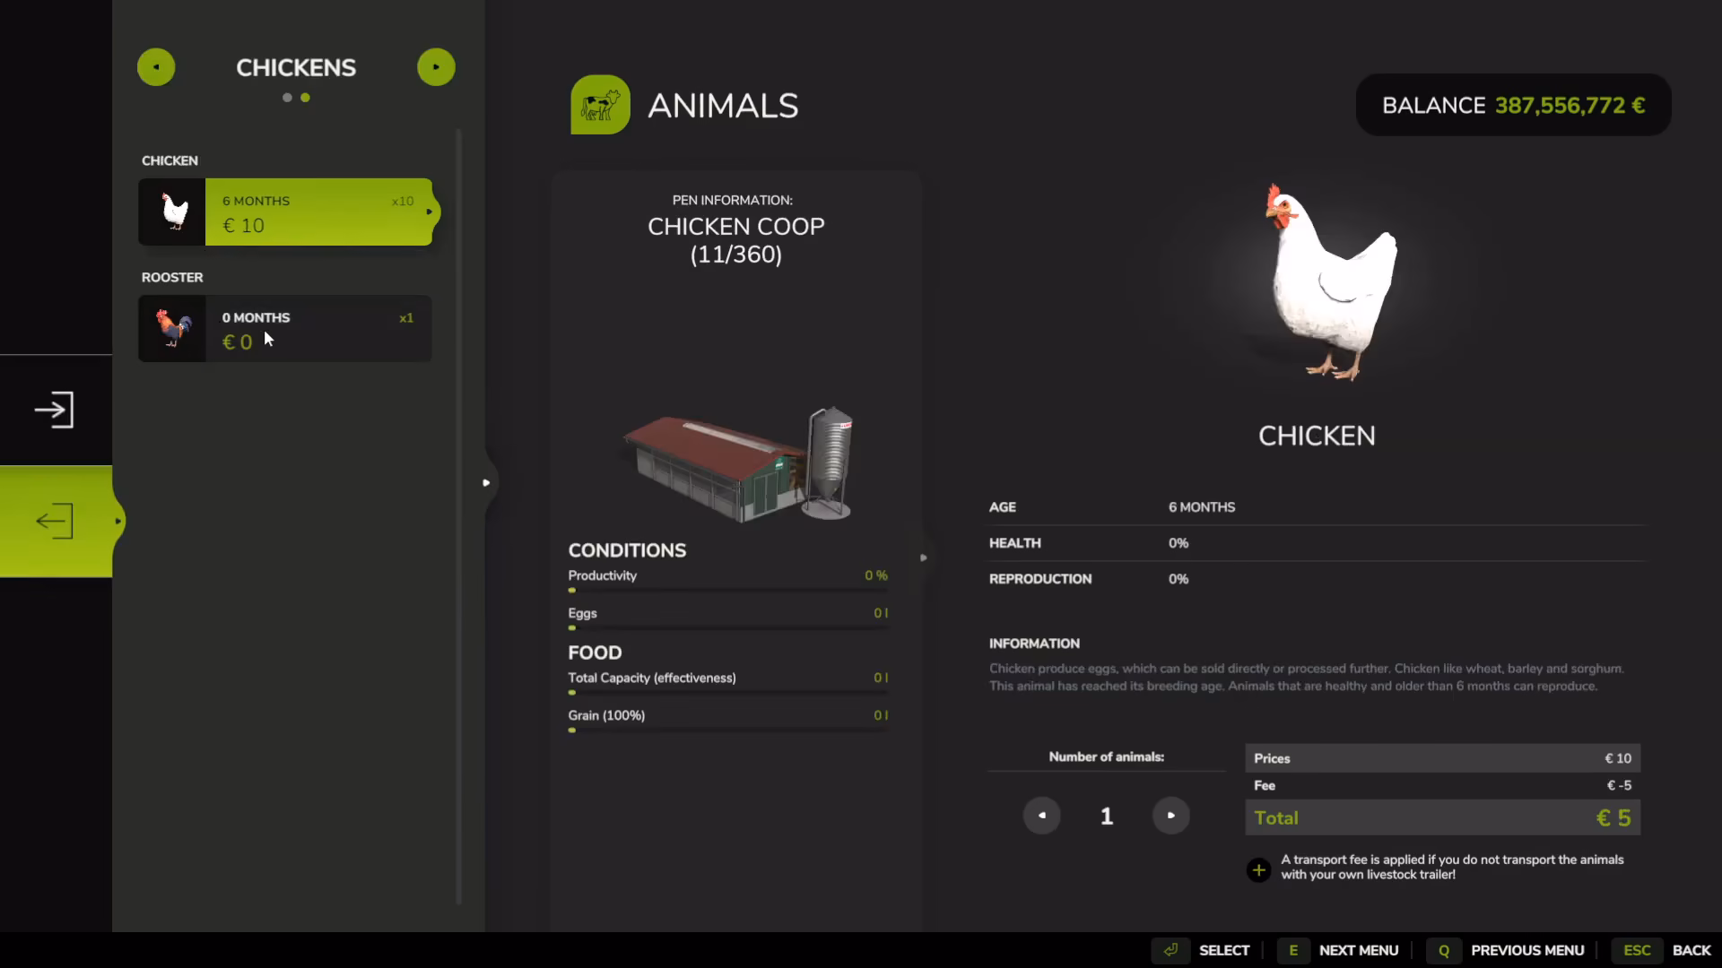The image size is (1722, 968).
Task: Go to next animal category arrow
Action: [x=436, y=67]
